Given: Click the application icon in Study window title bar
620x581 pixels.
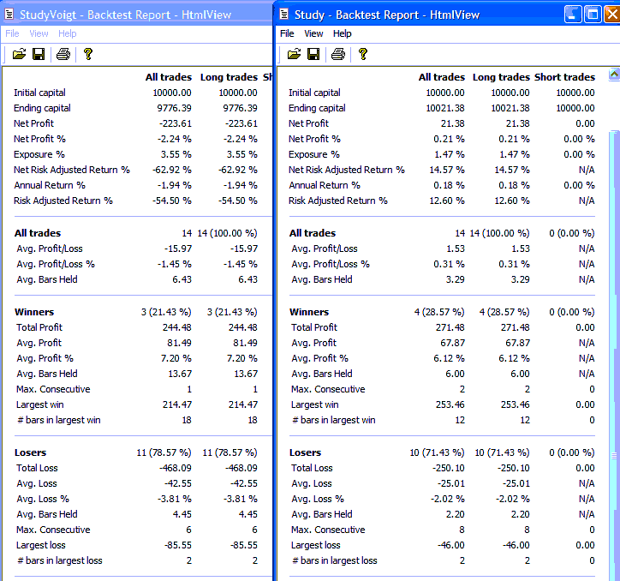Looking at the screenshot, I should click(x=284, y=15).
